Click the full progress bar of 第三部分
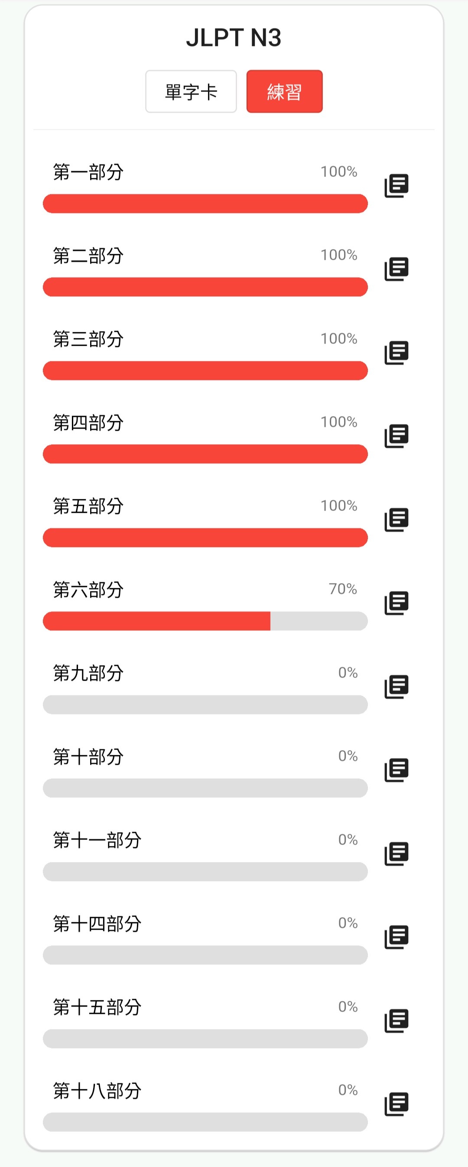Image resolution: width=468 pixels, height=1167 pixels. 205,370
